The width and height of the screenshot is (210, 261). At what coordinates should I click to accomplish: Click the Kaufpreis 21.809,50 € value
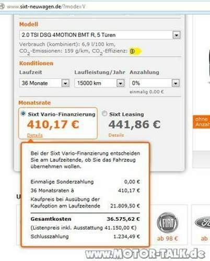click(125, 206)
